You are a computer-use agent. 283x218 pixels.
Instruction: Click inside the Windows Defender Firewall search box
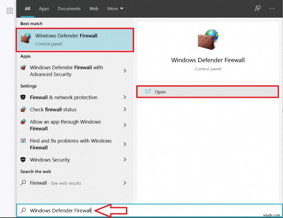tap(149, 211)
